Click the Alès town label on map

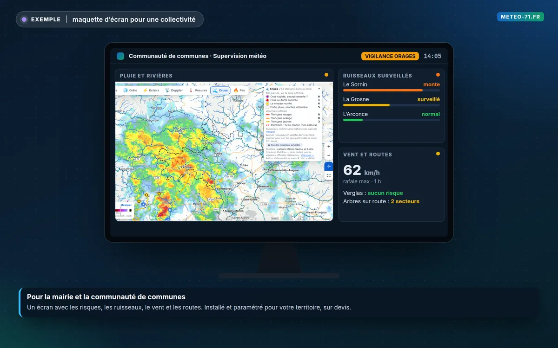click(219, 153)
